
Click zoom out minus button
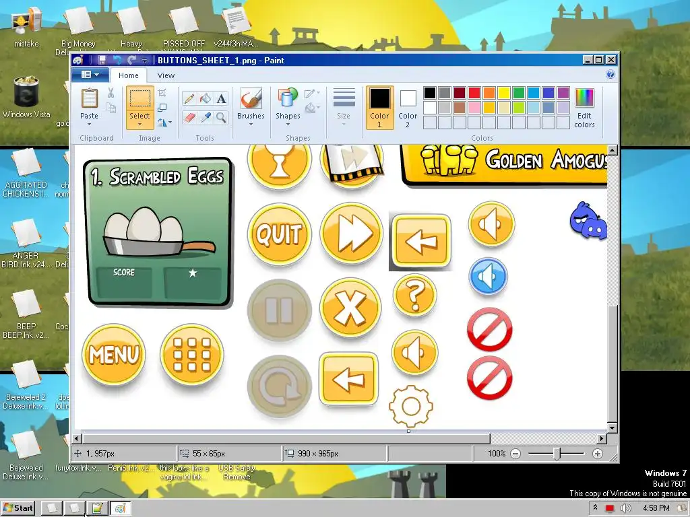coord(515,453)
